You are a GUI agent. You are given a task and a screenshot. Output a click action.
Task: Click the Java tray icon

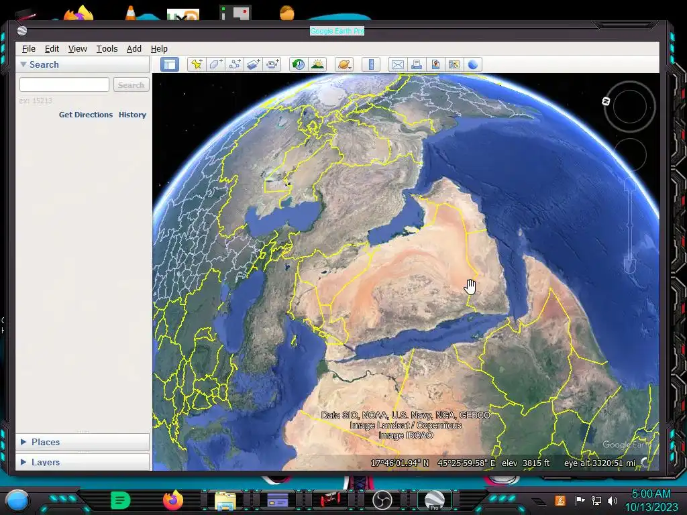(560, 500)
